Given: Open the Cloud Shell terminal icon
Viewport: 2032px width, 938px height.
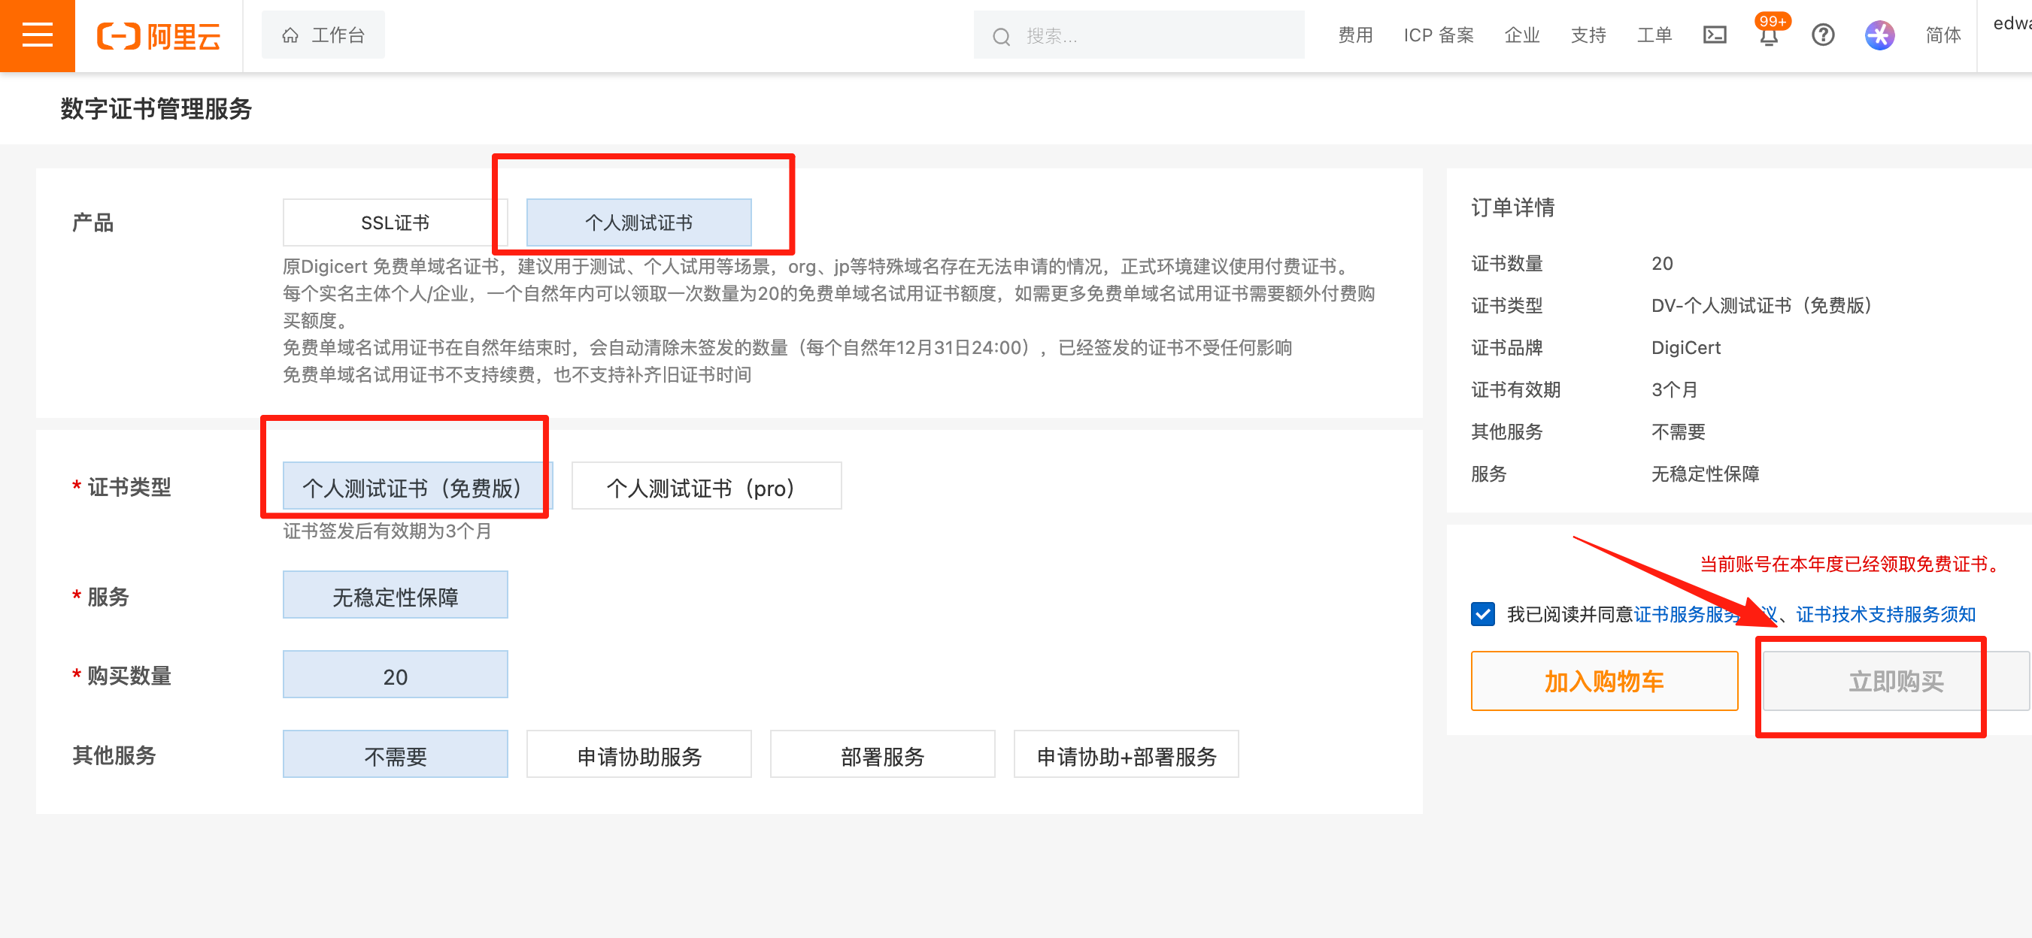Looking at the screenshot, I should 1714,35.
